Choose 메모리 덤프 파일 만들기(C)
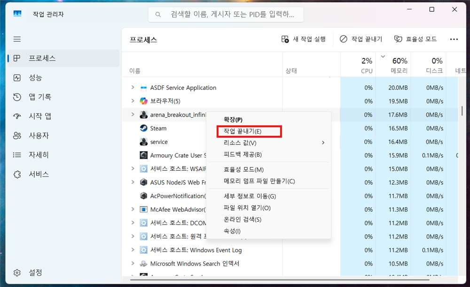 [x=268, y=181]
